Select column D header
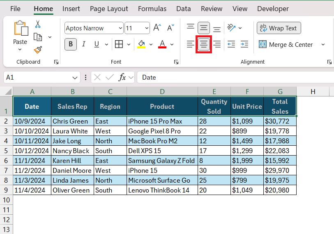The width and height of the screenshot is (334, 234). [x=162, y=92]
